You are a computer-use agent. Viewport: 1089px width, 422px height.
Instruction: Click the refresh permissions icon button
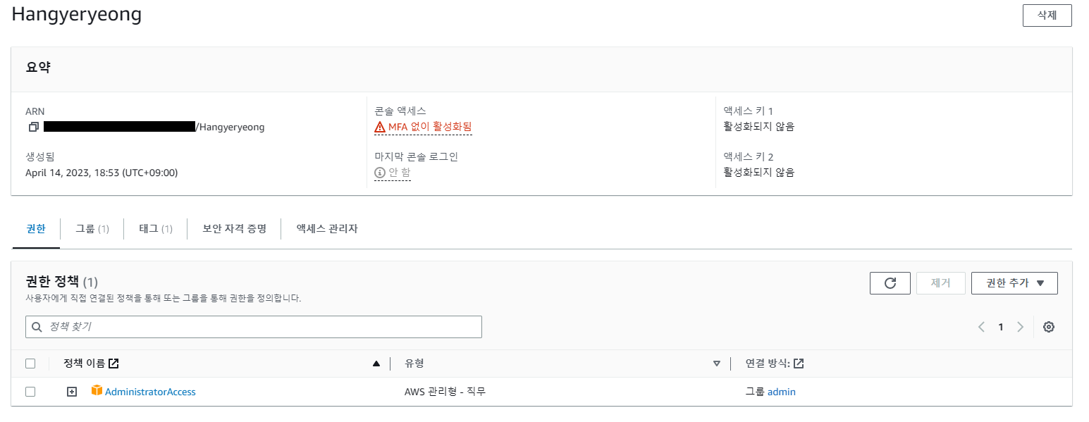coord(890,283)
